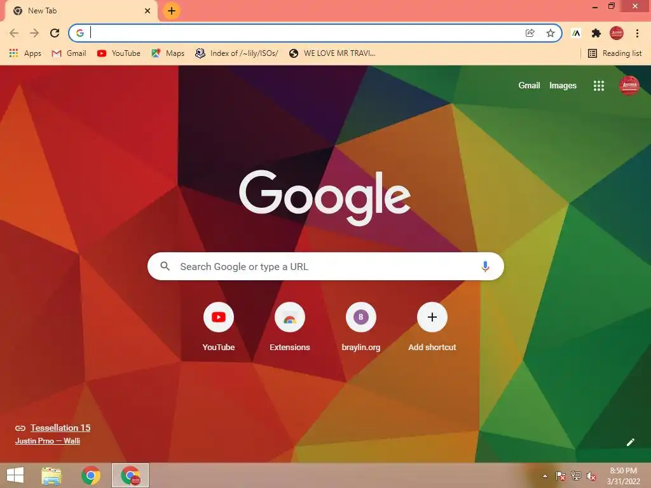Open the Action Center flag icon
This screenshot has width=651, height=488.
coord(561,476)
